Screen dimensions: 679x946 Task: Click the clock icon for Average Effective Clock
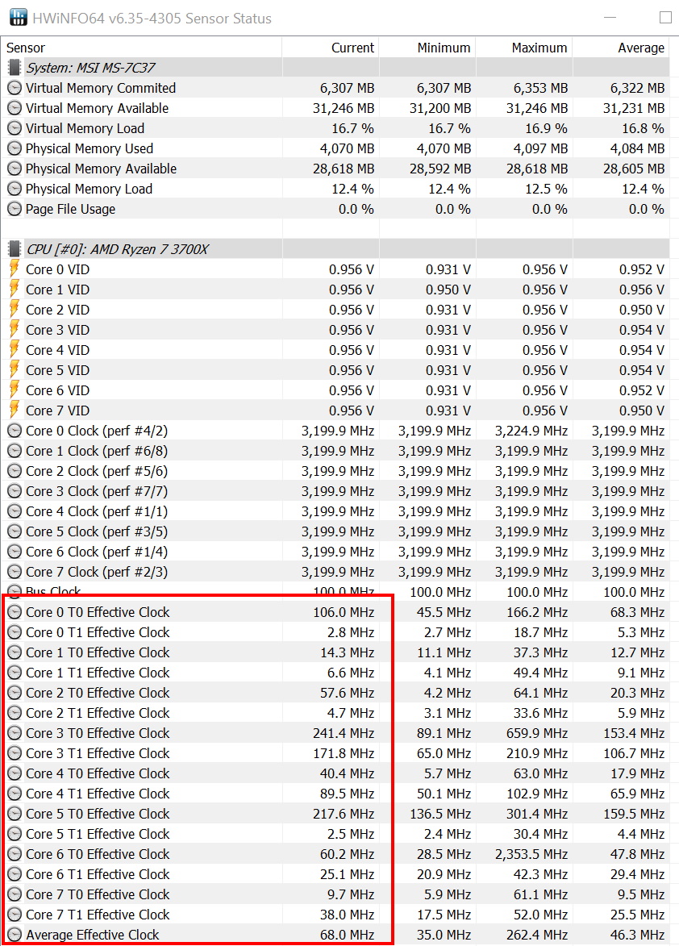coord(15,935)
